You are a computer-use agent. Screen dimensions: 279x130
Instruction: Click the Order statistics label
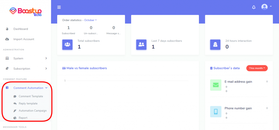click(72, 20)
